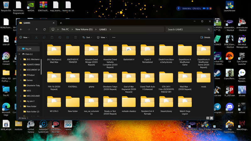Image resolution: width=251 pixels, height=141 pixels.
Task: Select the God of War Ragnarok folder
Action: [129, 83]
